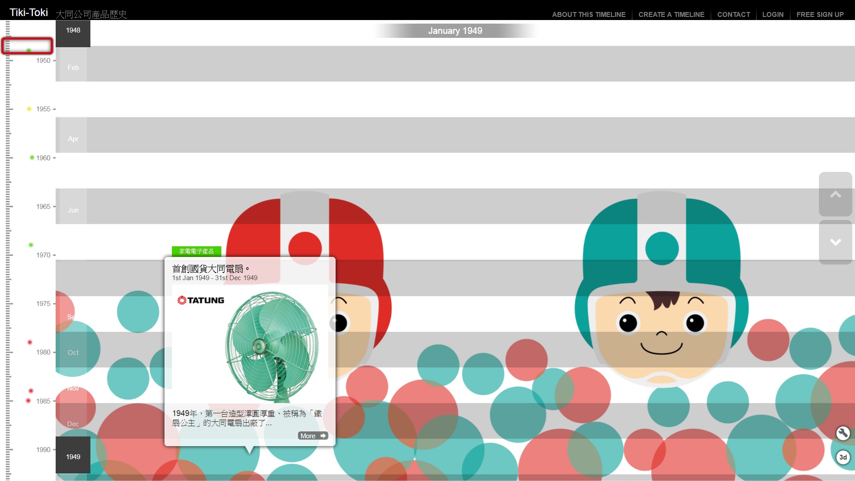
Task: Select the Apr month label
Action: [x=73, y=139]
